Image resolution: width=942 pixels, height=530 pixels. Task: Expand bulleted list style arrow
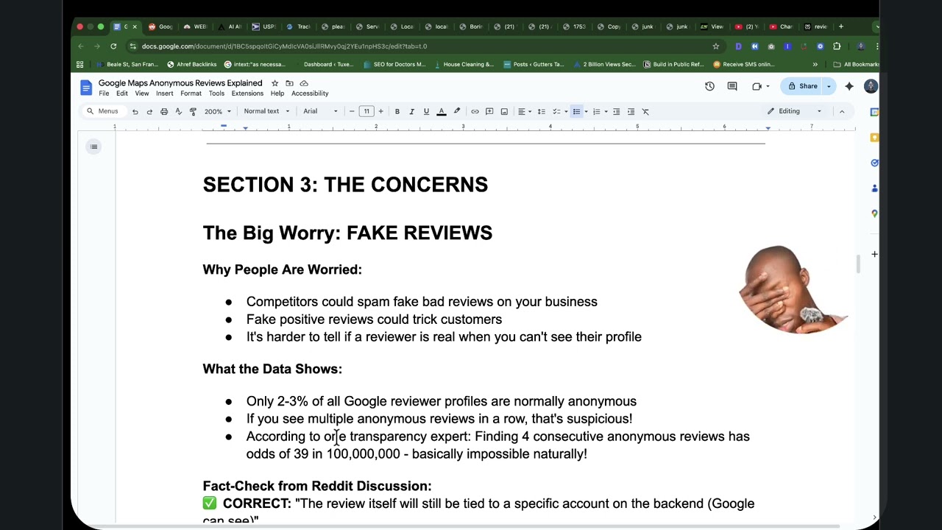coord(586,111)
